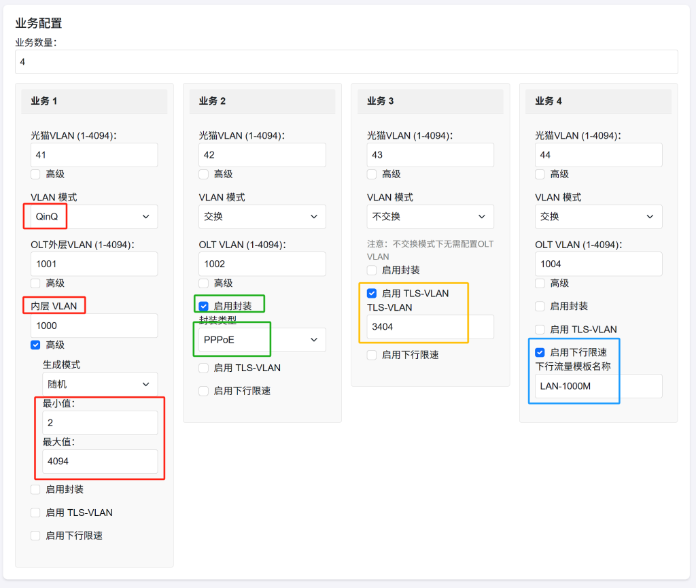Click TLS-VLAN field showing 3404
The width and height of the screenshot is (696, 588).
click(x=430, y=327)
